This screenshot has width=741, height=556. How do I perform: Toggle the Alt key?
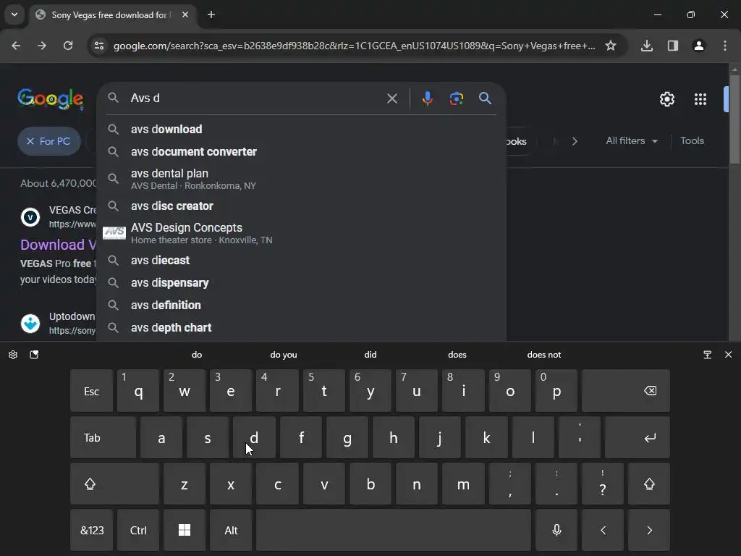click(x=231, y=530)
